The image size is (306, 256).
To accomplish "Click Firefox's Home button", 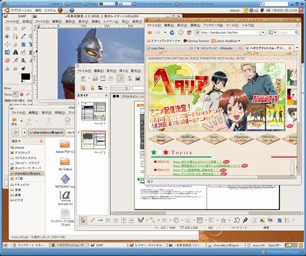I will click(x=189, y=33).
